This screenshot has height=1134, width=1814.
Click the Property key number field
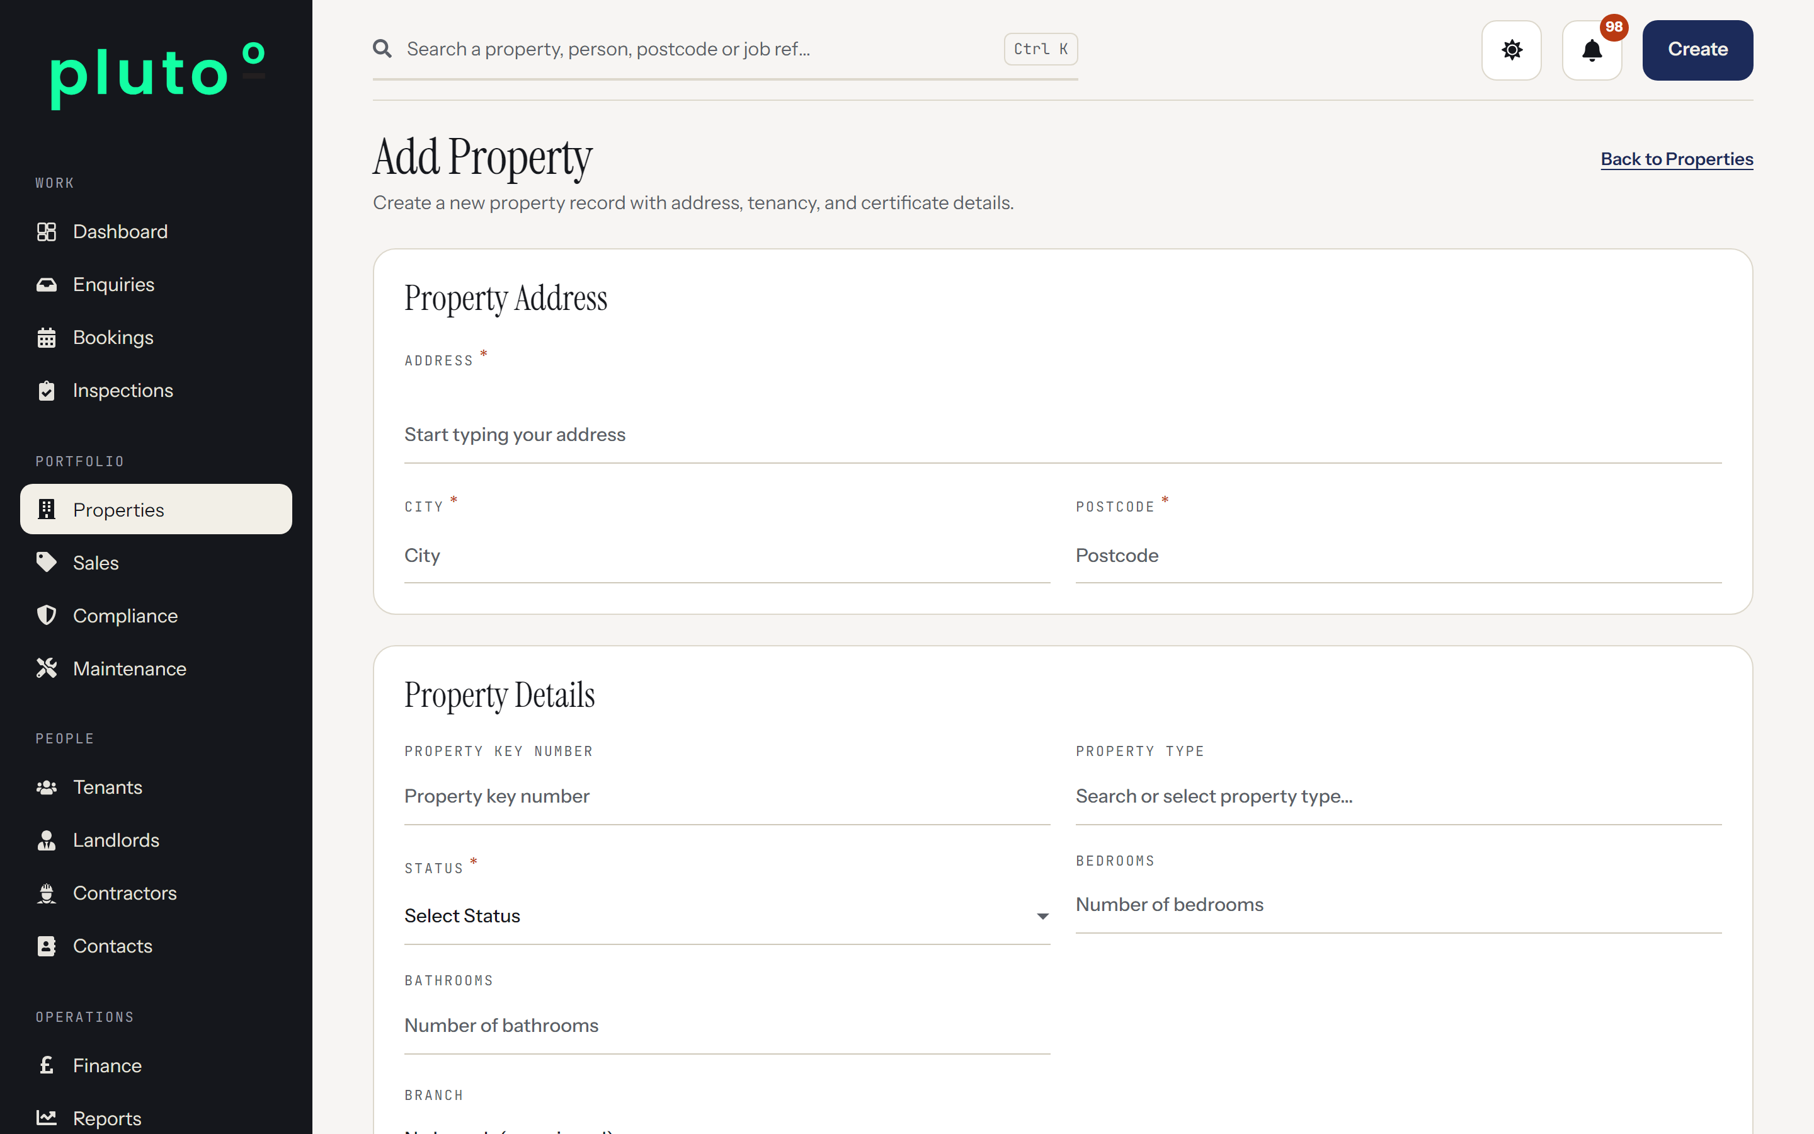[726, 796]
